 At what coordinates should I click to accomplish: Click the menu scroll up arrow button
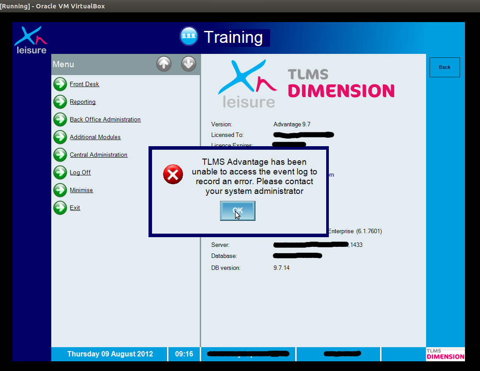tap(164, 64)
